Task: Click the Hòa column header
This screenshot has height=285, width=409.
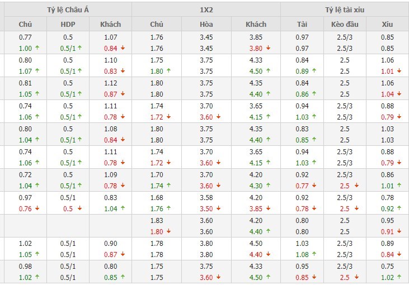Action: (x=206, y=24)
